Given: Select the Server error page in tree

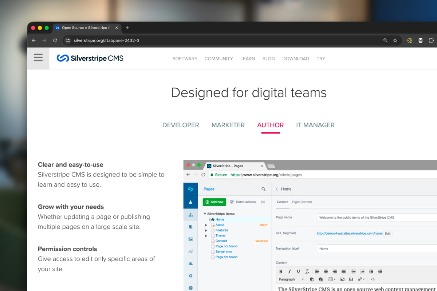Looking at the screenshot, I should 224,252.
